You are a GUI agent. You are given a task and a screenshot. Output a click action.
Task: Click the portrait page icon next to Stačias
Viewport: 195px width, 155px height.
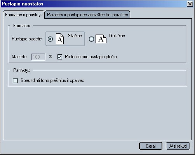coord(60,39)
